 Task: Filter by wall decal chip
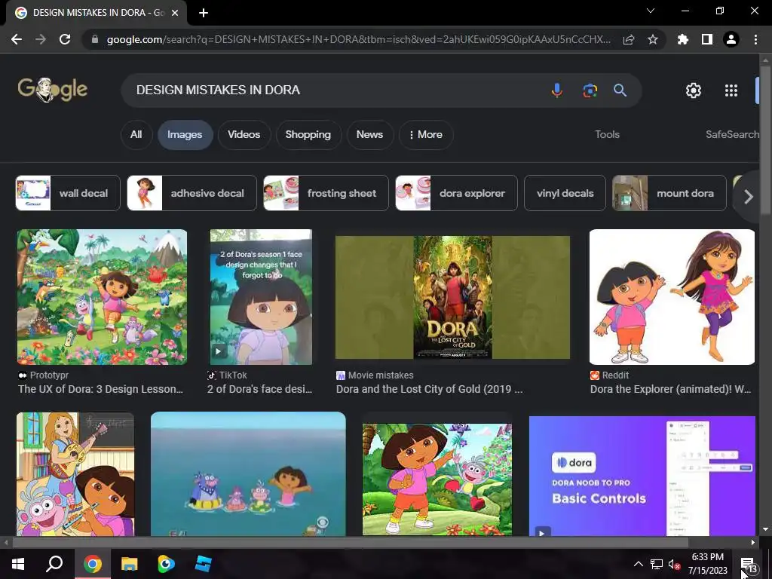point(68,193)
